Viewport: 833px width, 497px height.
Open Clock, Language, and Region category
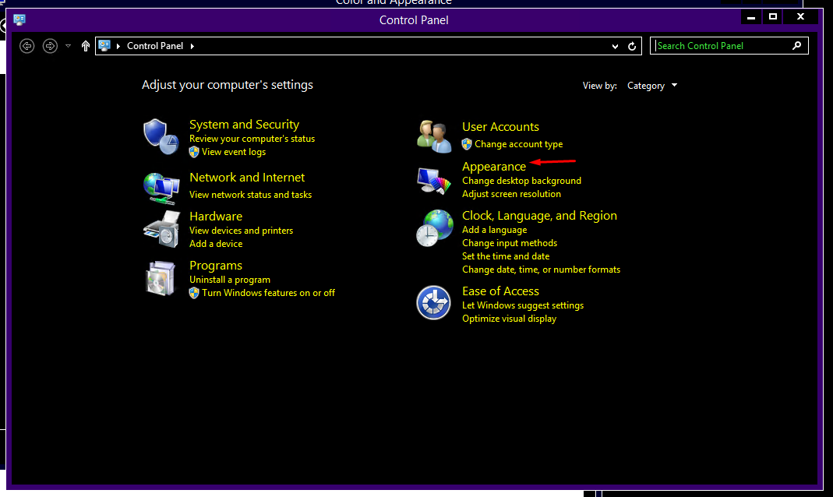click(539, 216)
